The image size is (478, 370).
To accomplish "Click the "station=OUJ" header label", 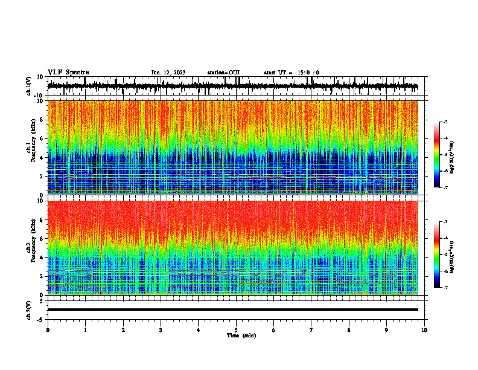I will tap(223, 73).
